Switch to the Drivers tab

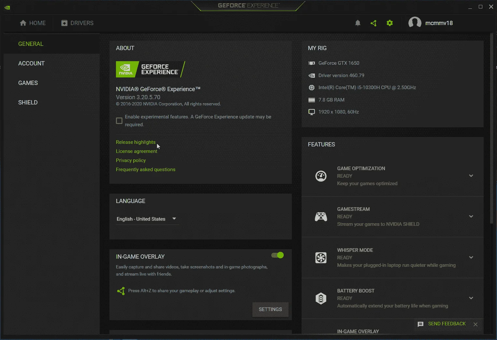[x=78, y=23]
